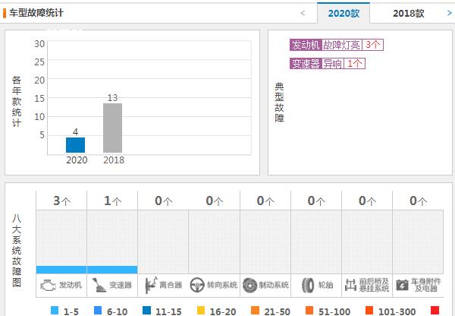Click the 11-15 legend color swatch
455x316 pixels.
[147, 311]
